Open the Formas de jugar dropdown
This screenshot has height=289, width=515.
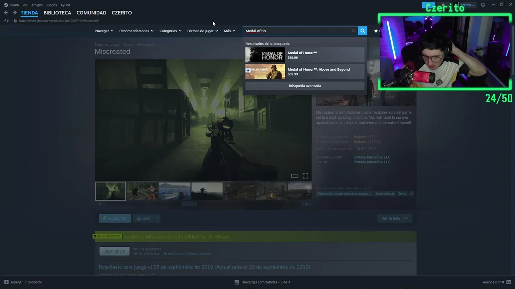coord(202,31)
